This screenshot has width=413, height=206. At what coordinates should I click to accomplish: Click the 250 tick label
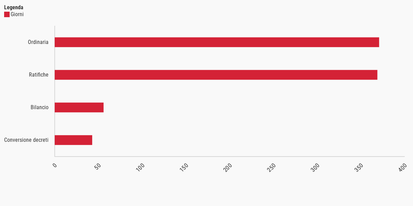click(x=272, y=167)
